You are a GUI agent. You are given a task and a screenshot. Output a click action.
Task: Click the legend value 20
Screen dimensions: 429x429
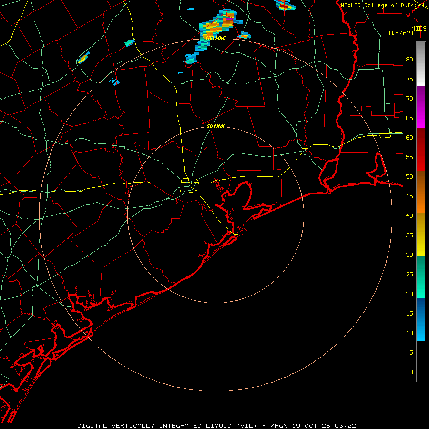[409, 294]
